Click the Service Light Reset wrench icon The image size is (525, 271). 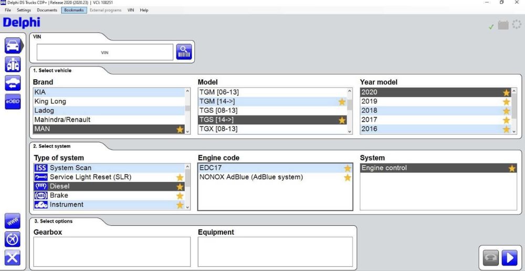pos(41,177)
